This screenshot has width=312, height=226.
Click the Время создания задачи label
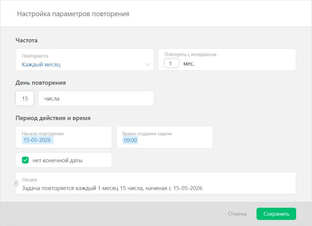[147, 134]
